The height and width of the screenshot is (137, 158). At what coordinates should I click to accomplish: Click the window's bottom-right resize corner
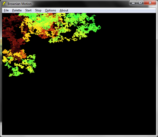[157, 136]
